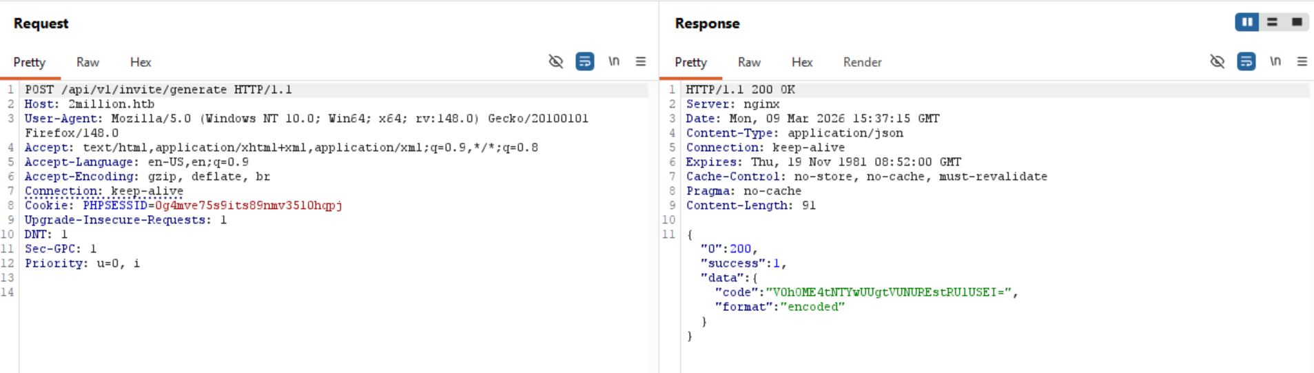Click the Accept-Encoding: gzip, deflate, br header

pyautogui.click(x=147, y=177)
